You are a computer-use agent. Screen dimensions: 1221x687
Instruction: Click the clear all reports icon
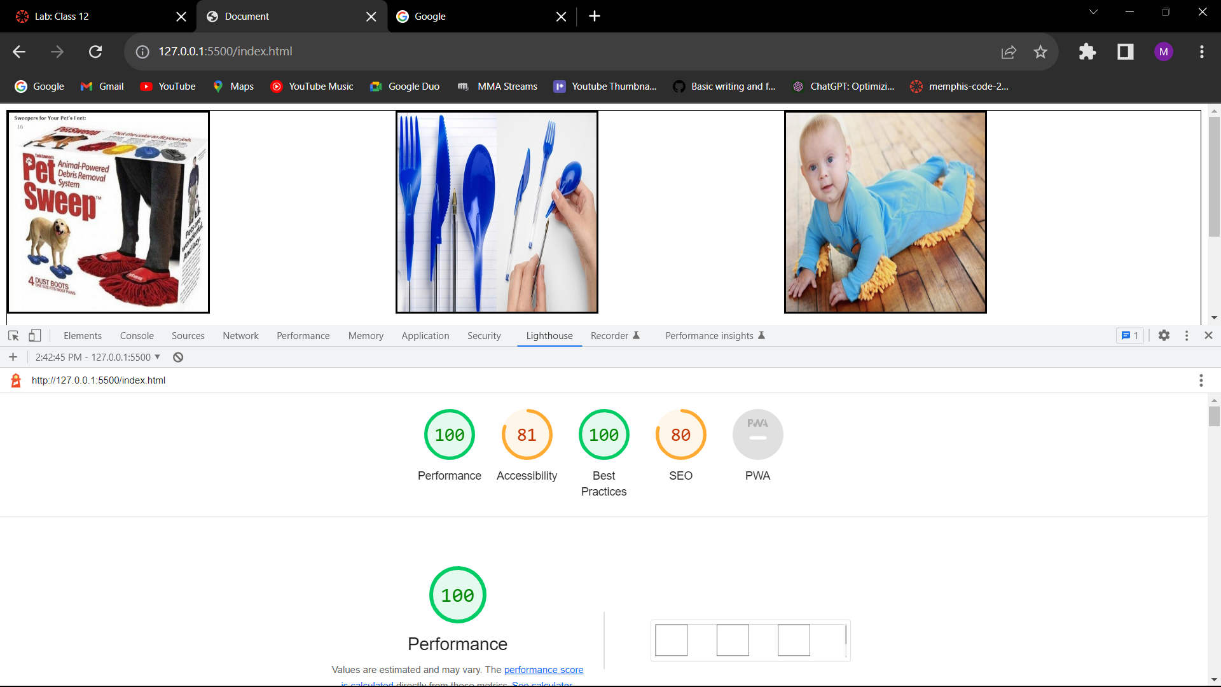pos(178,357)
